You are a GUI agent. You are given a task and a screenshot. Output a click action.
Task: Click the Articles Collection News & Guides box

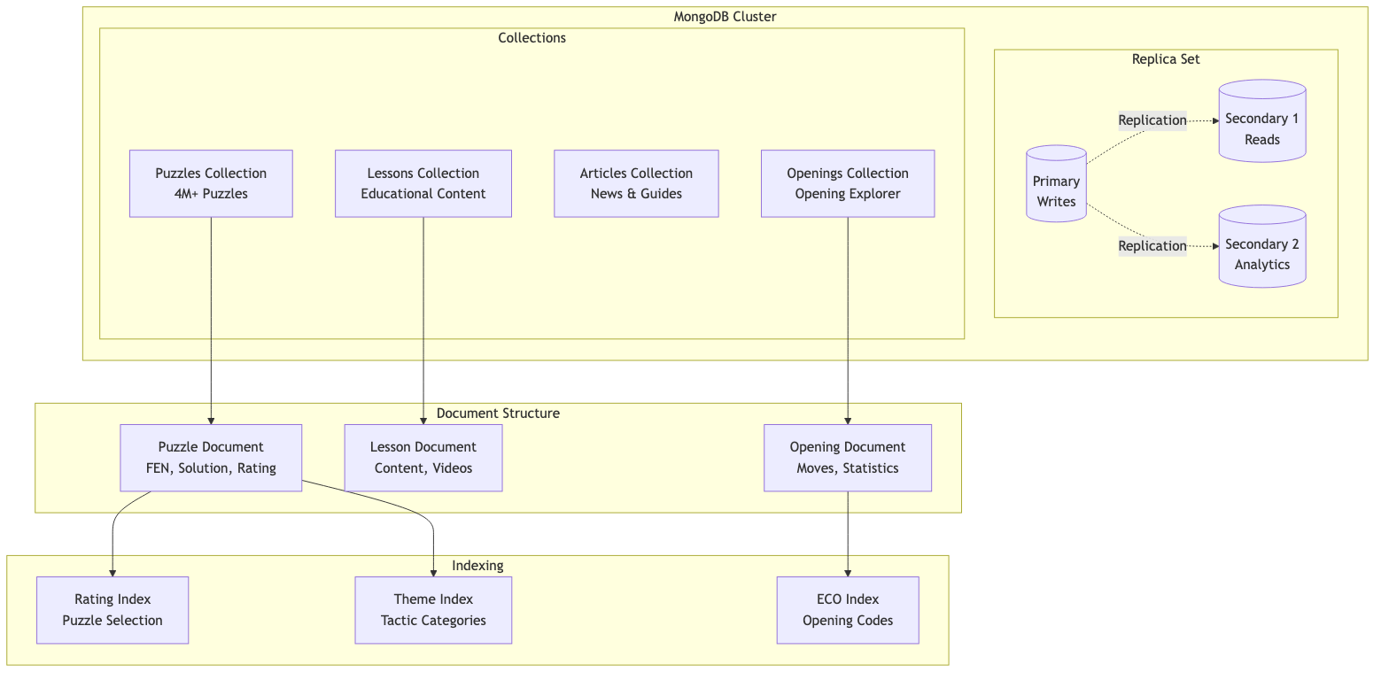(x=636, y=183)
